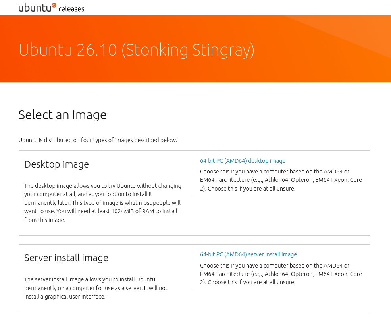The image size is (391, 318).
Task: Click the paragraph starting 'The server install image allows you to install'
Action: pos(96,288)
